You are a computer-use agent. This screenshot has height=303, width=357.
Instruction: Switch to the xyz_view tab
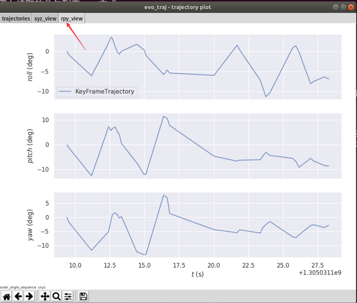click(x=45, y=19)
